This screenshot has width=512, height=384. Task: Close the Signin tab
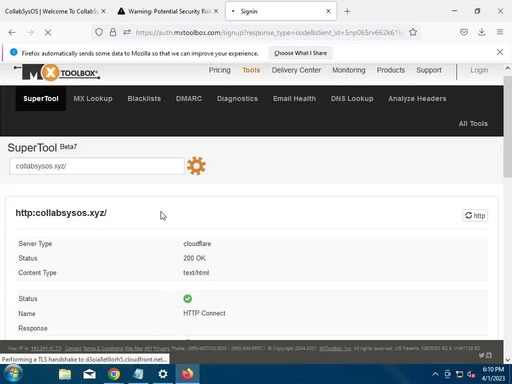(x=328, y=11)
